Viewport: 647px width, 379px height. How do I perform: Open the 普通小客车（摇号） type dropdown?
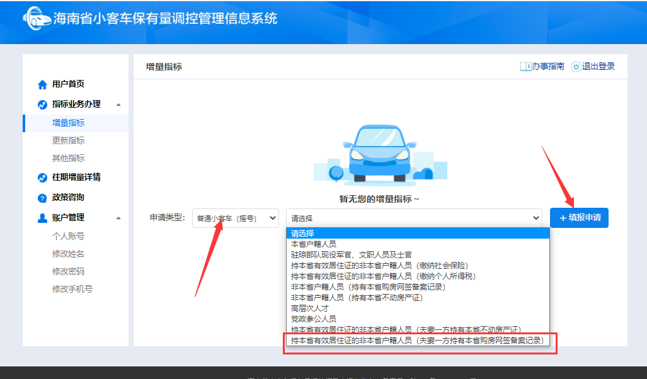[x=236, y=218]
